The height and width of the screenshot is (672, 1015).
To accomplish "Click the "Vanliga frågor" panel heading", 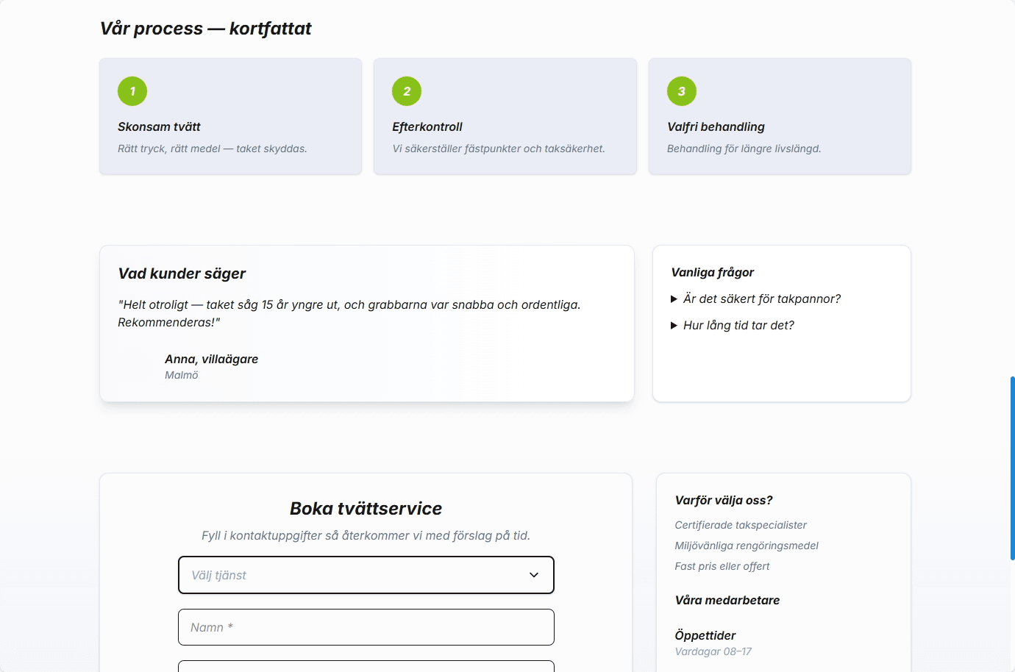I will pos(712,272).
